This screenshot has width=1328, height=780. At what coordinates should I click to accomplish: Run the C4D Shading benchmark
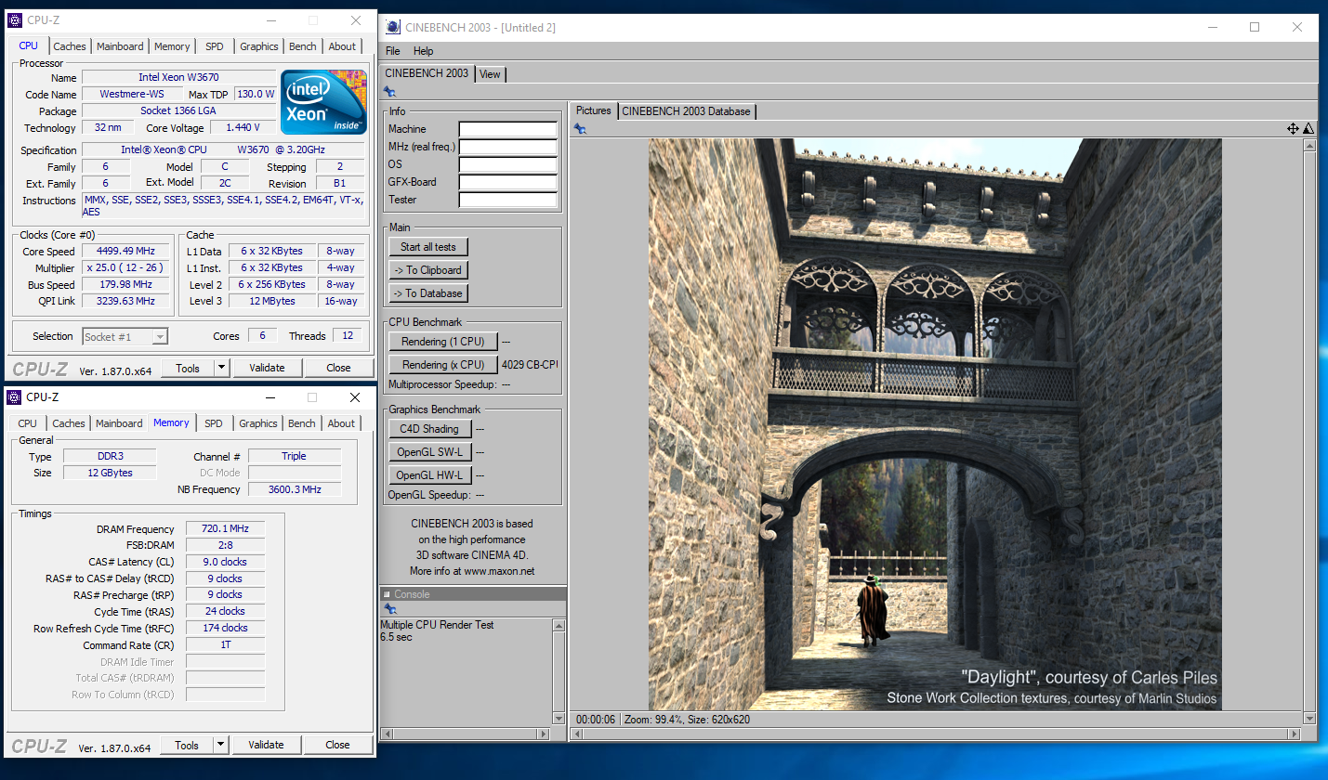[429, 429]
